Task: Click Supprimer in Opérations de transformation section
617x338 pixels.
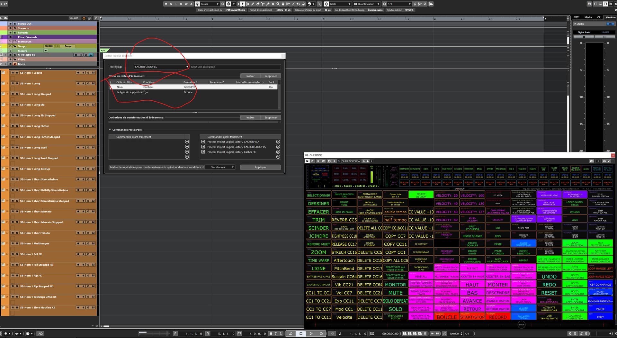Action: coord(271,117)
